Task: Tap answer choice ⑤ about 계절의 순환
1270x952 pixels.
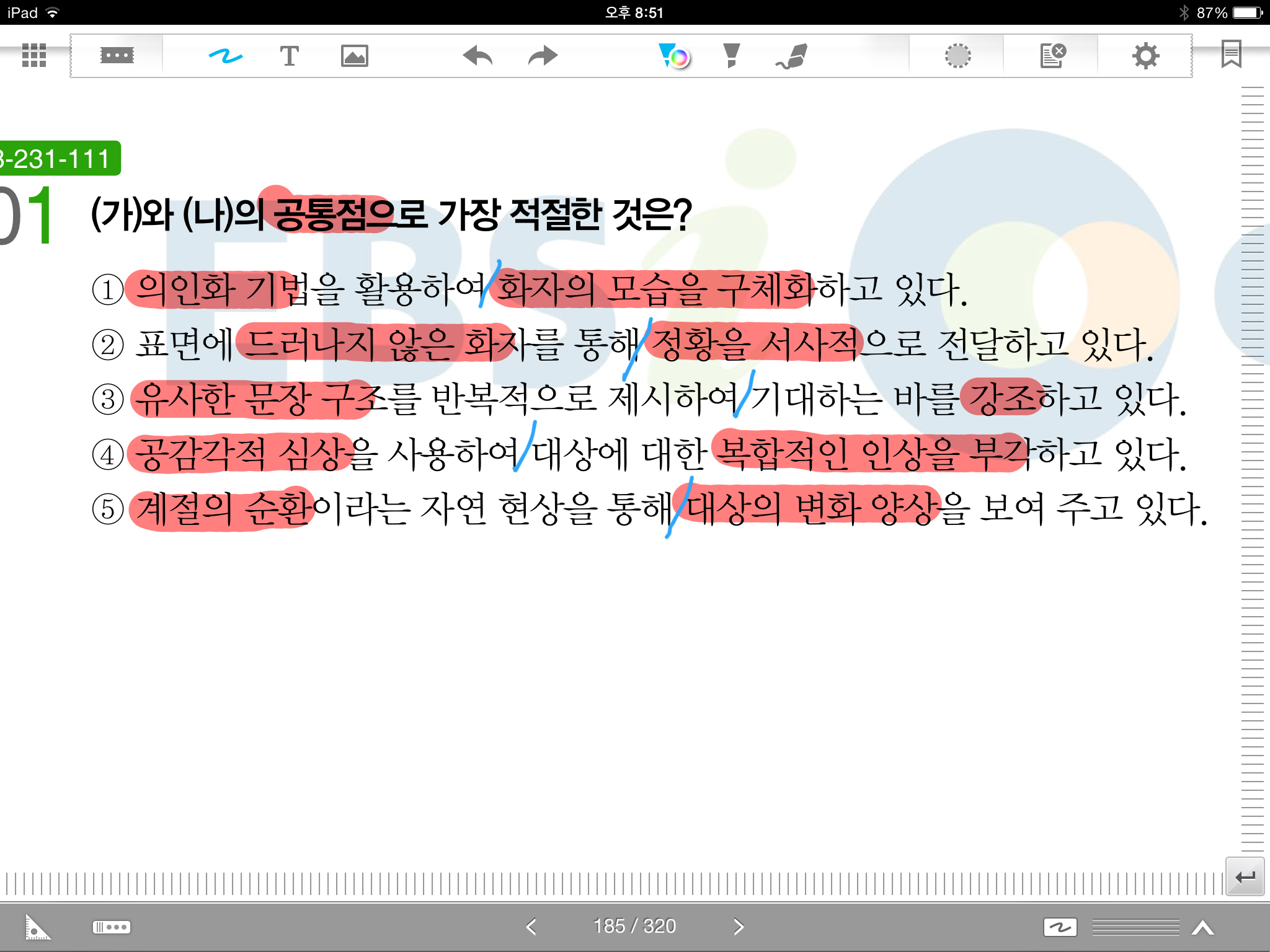Action: [x=650, y=509]
